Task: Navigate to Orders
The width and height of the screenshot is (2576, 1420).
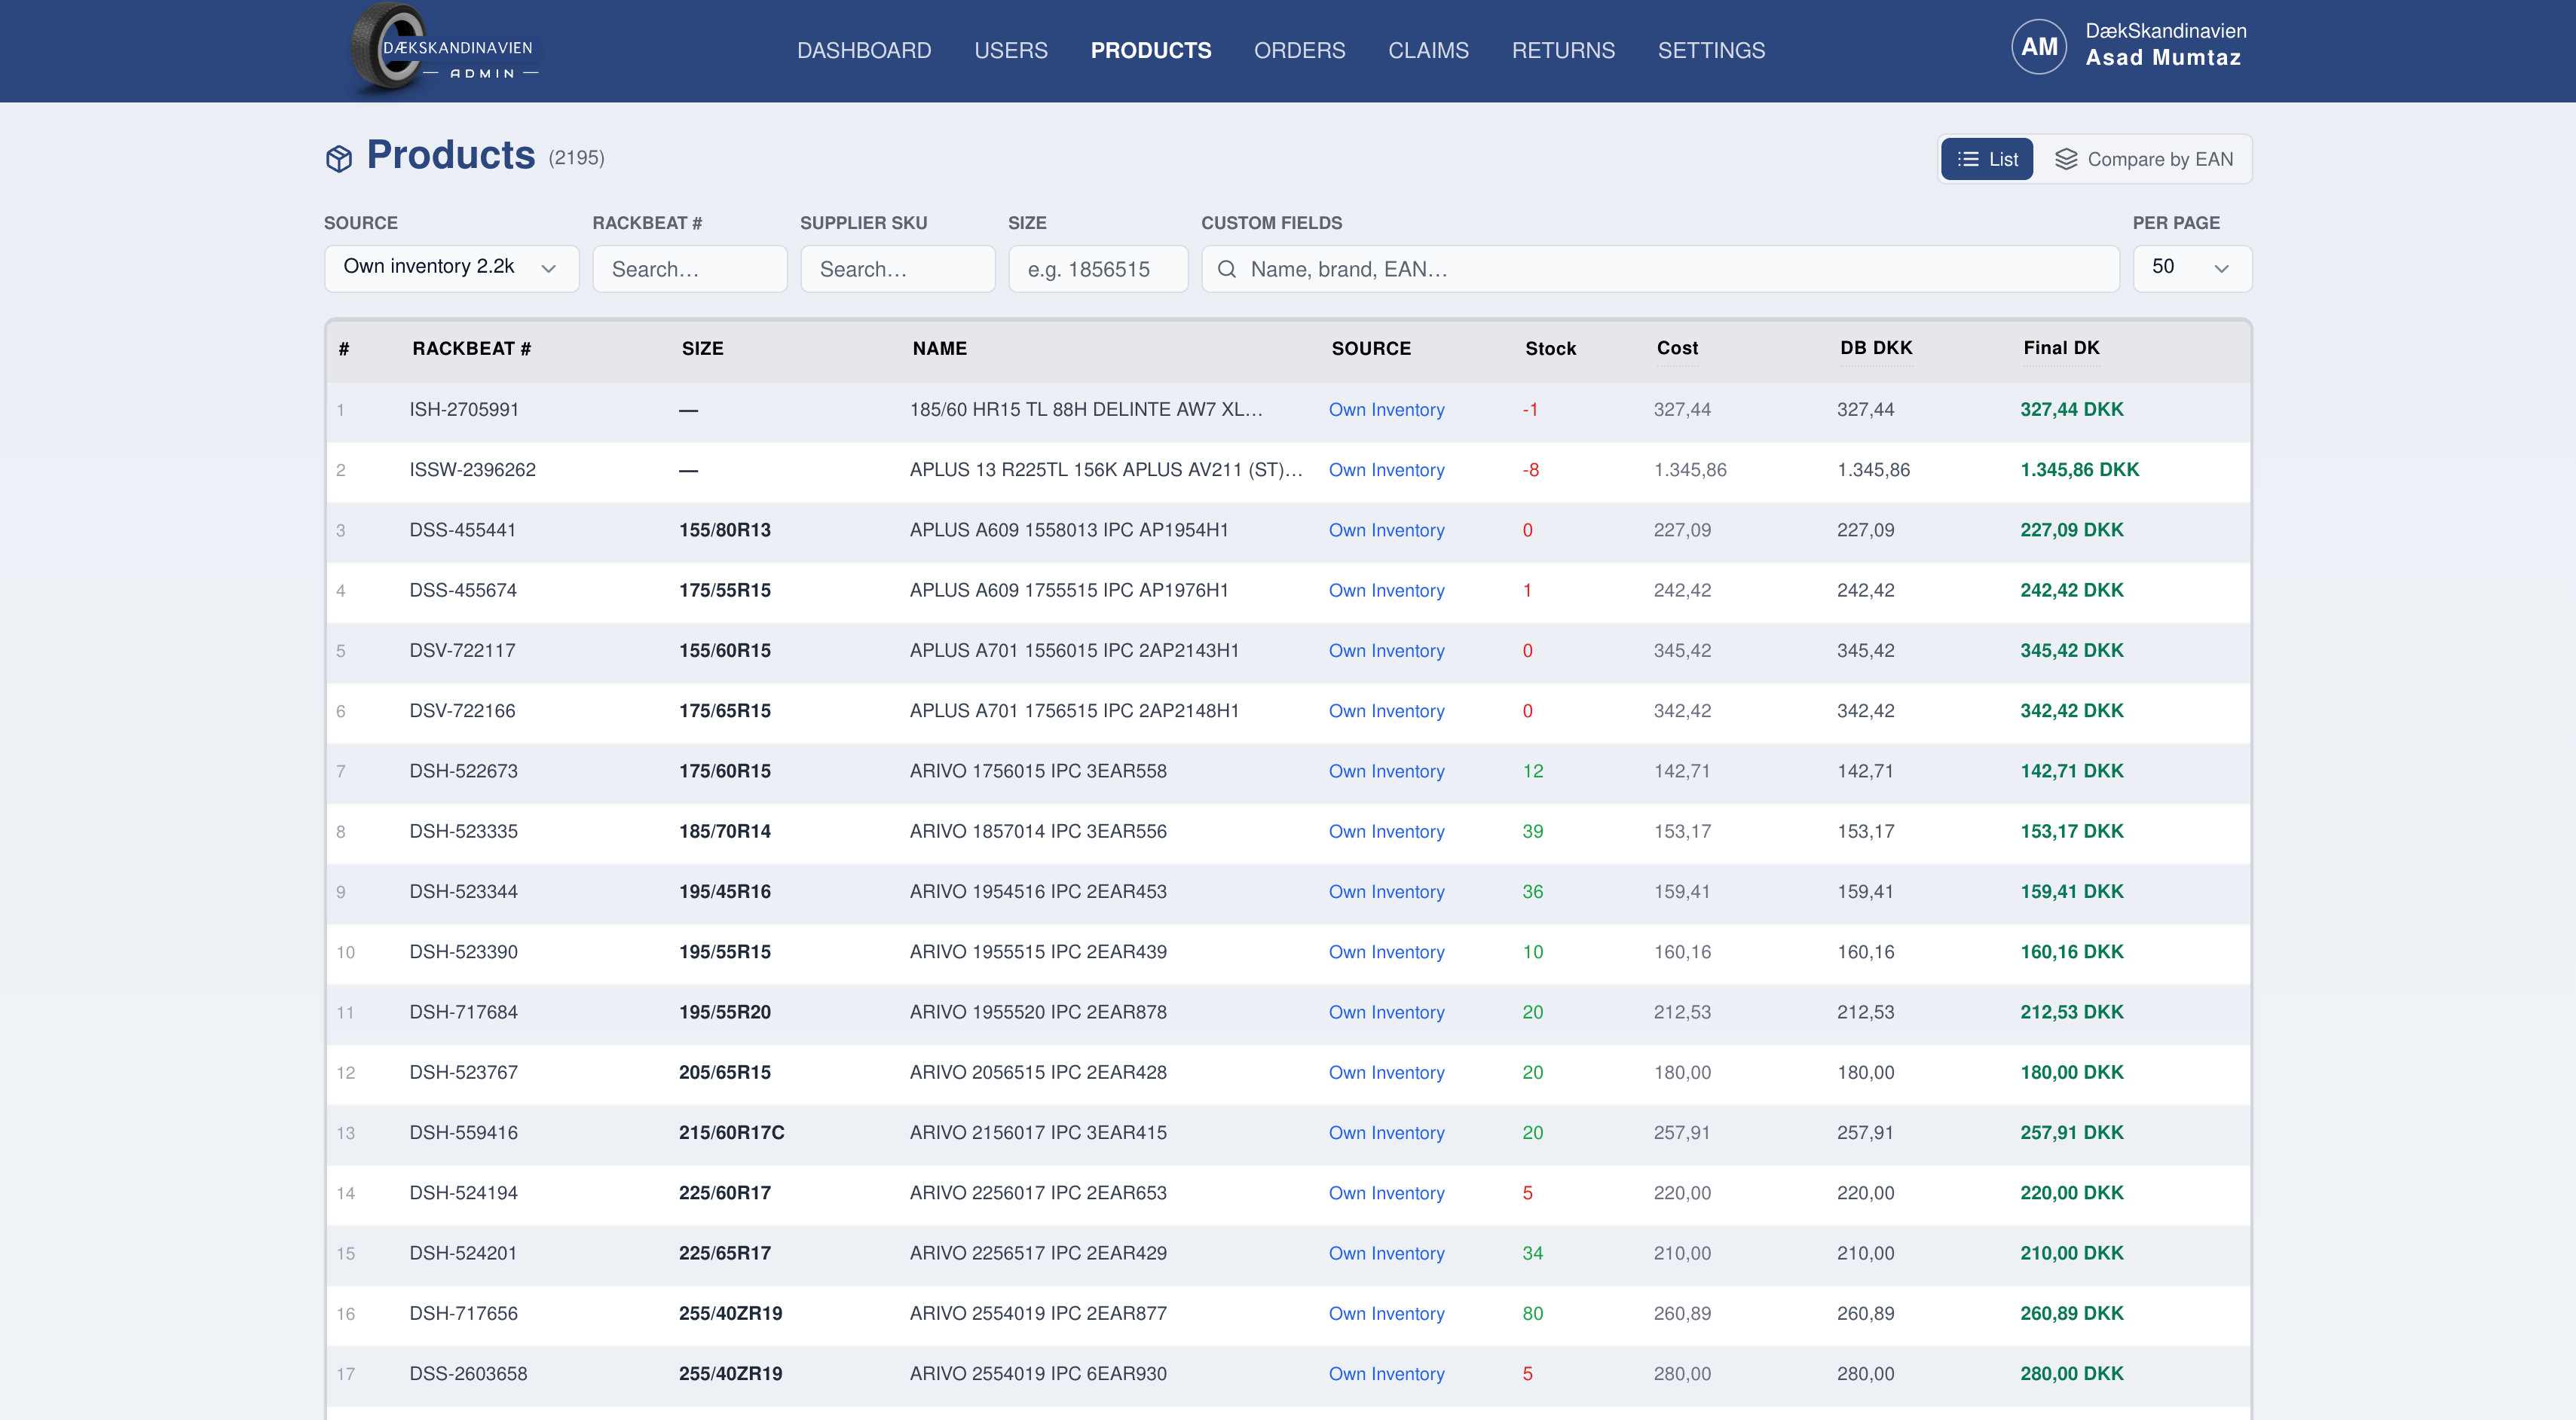Action: tap(1300, 50)
